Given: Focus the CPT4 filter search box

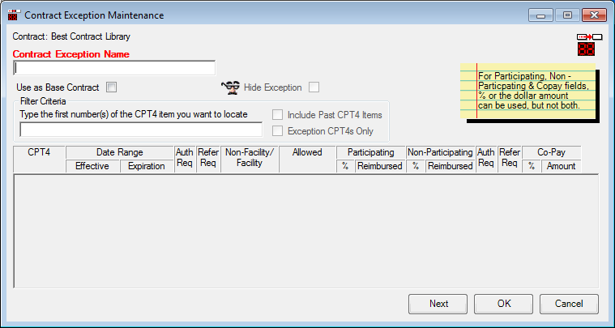Looking at the screenshot, I should (141, 130).
